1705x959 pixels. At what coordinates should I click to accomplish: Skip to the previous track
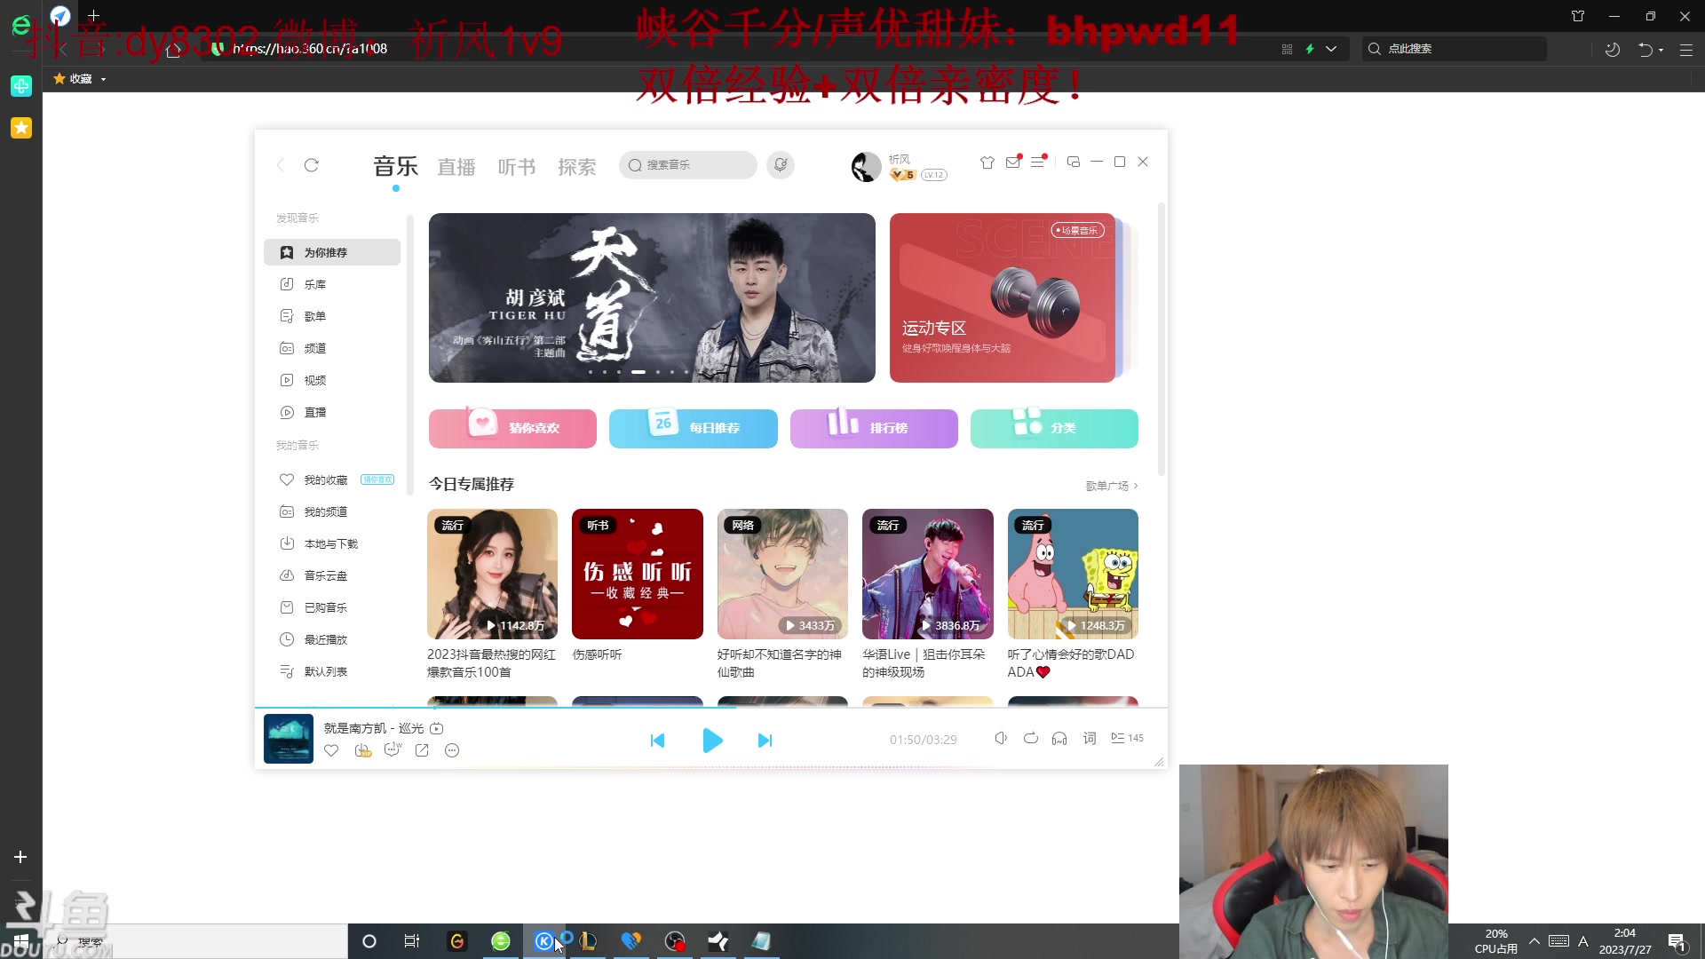657,741
